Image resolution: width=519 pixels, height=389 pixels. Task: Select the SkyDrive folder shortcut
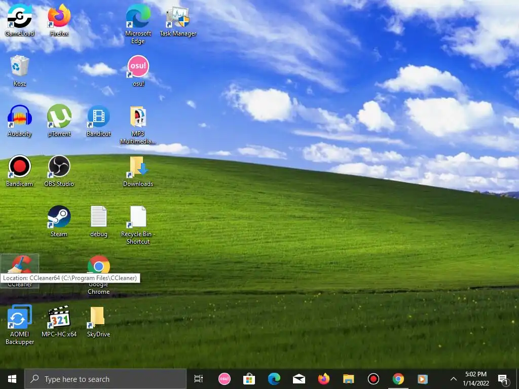99,321
